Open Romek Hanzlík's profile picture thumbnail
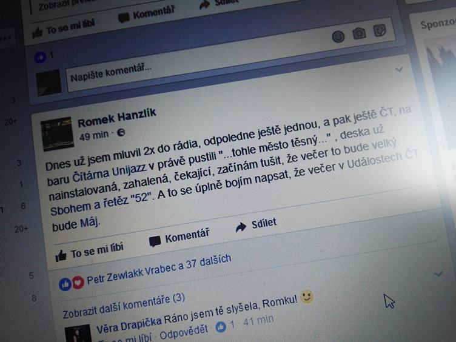This screenshot has width=456, height=342. tap(57, 134)
